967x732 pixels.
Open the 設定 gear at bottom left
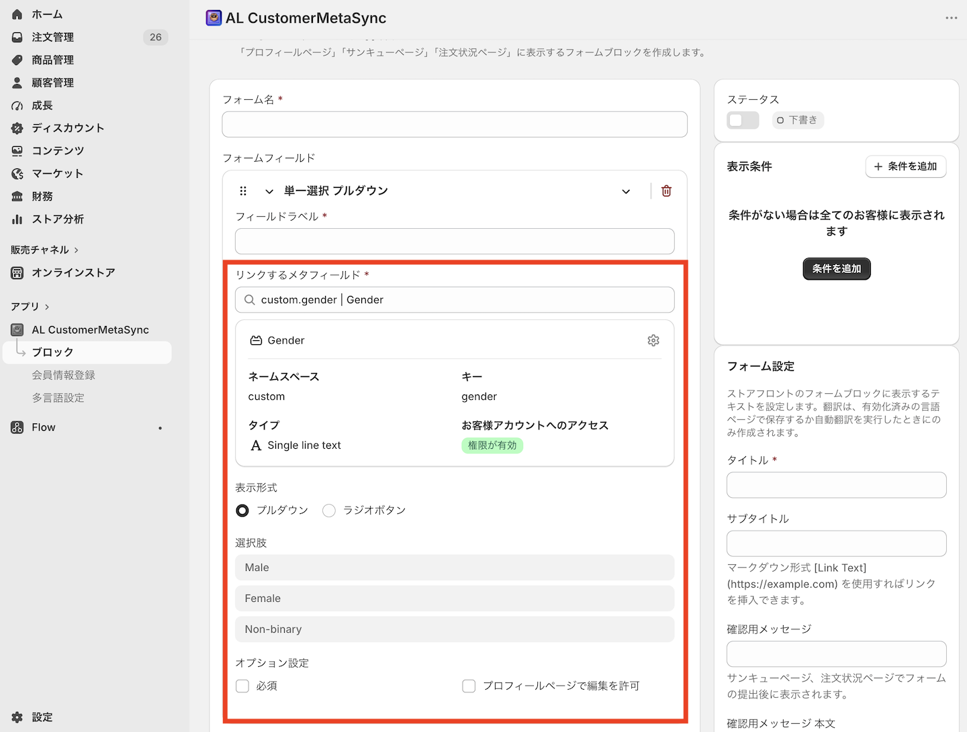17,717
